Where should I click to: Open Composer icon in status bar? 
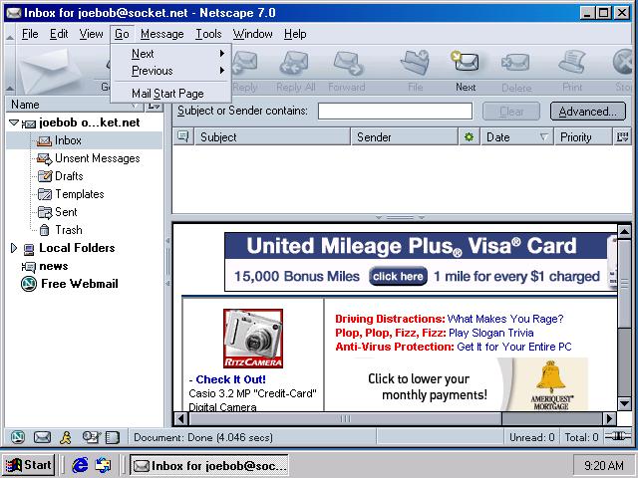[x=91, y=437]
